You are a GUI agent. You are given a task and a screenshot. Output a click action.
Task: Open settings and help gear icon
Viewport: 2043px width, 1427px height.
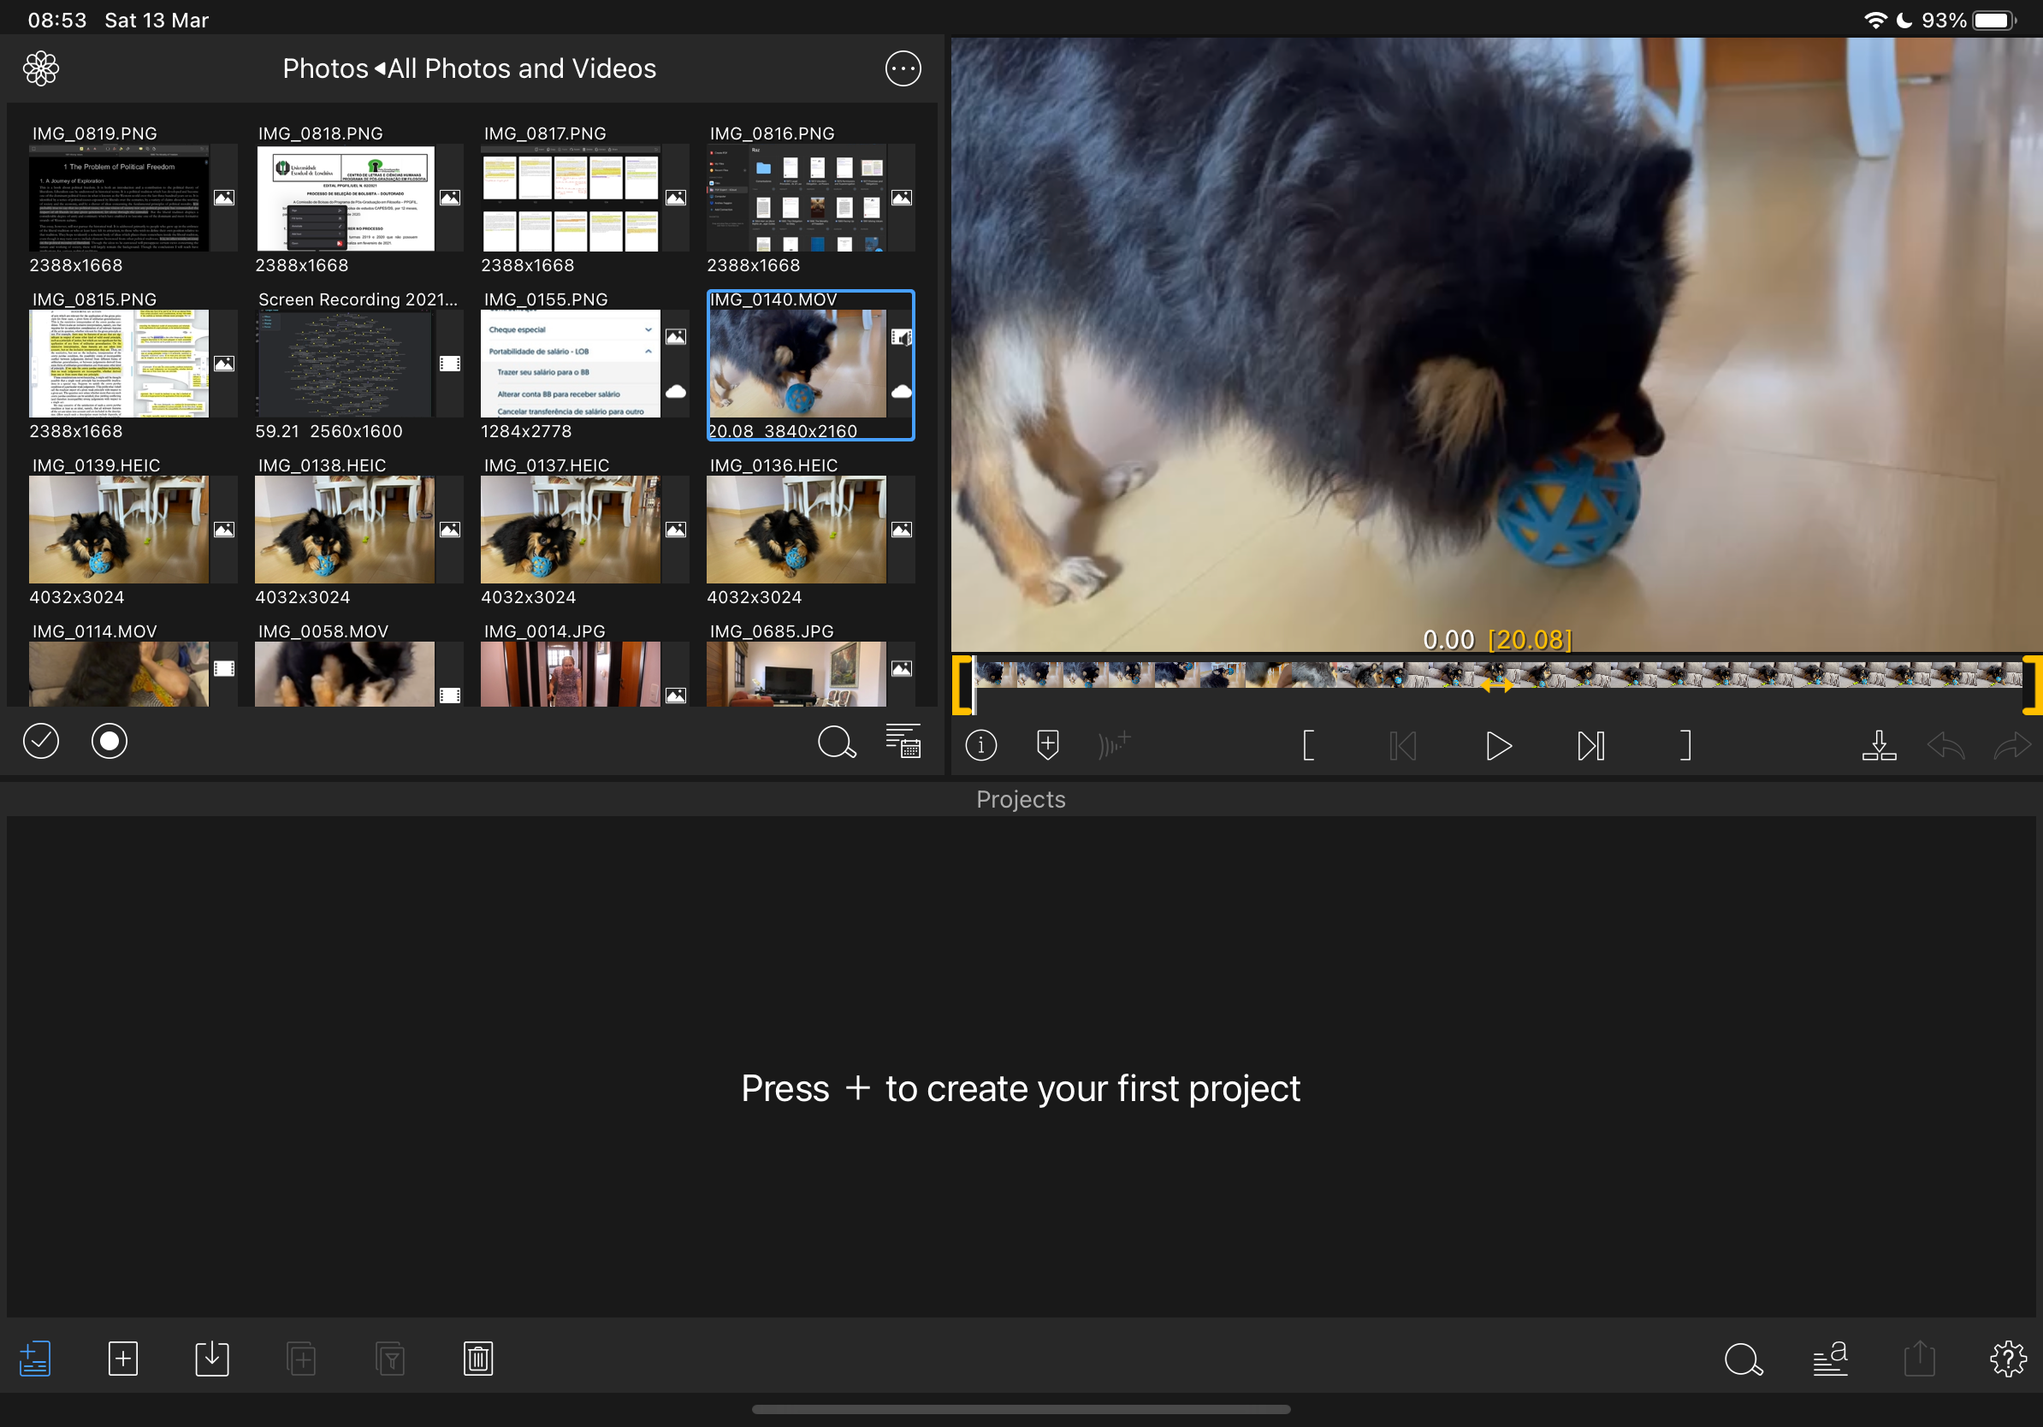click(x=2007, y=1359)
